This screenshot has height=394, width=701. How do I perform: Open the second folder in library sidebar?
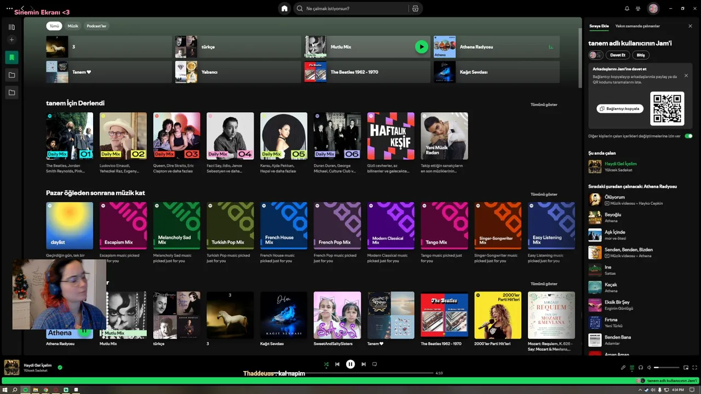12,92
